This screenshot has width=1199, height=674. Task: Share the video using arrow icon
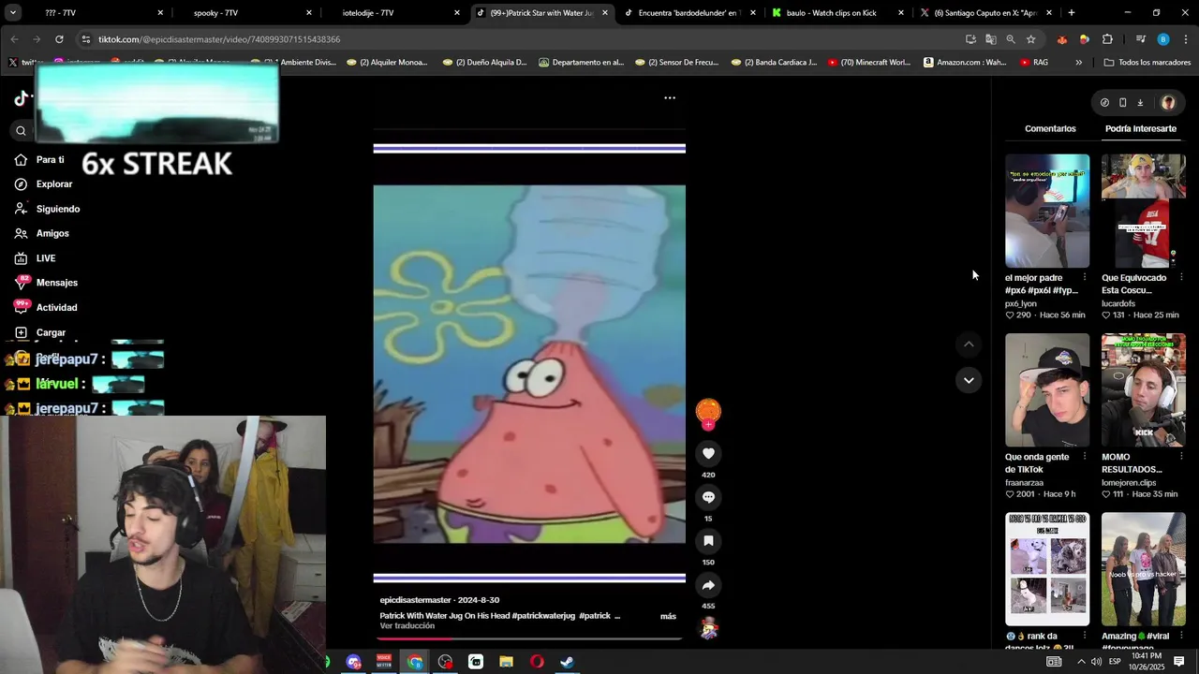[708, 585]
